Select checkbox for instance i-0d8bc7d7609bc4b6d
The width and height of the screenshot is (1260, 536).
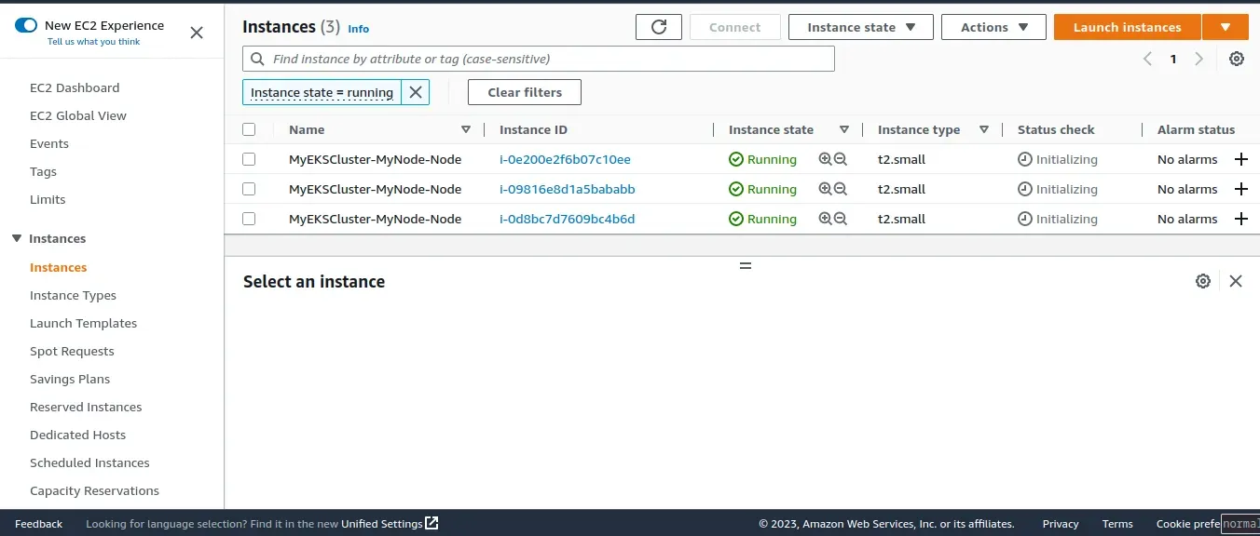(249, 219)
